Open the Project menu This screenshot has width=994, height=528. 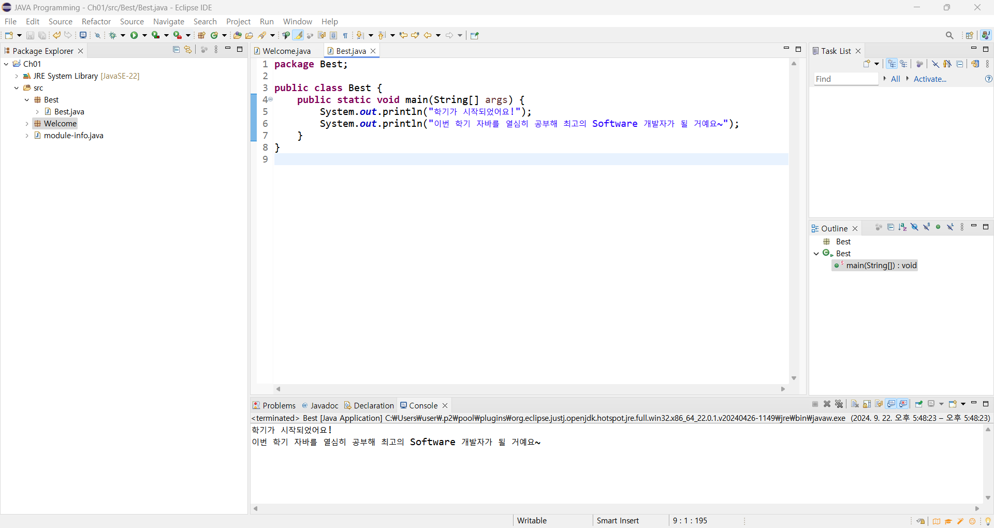pos(238,21)
